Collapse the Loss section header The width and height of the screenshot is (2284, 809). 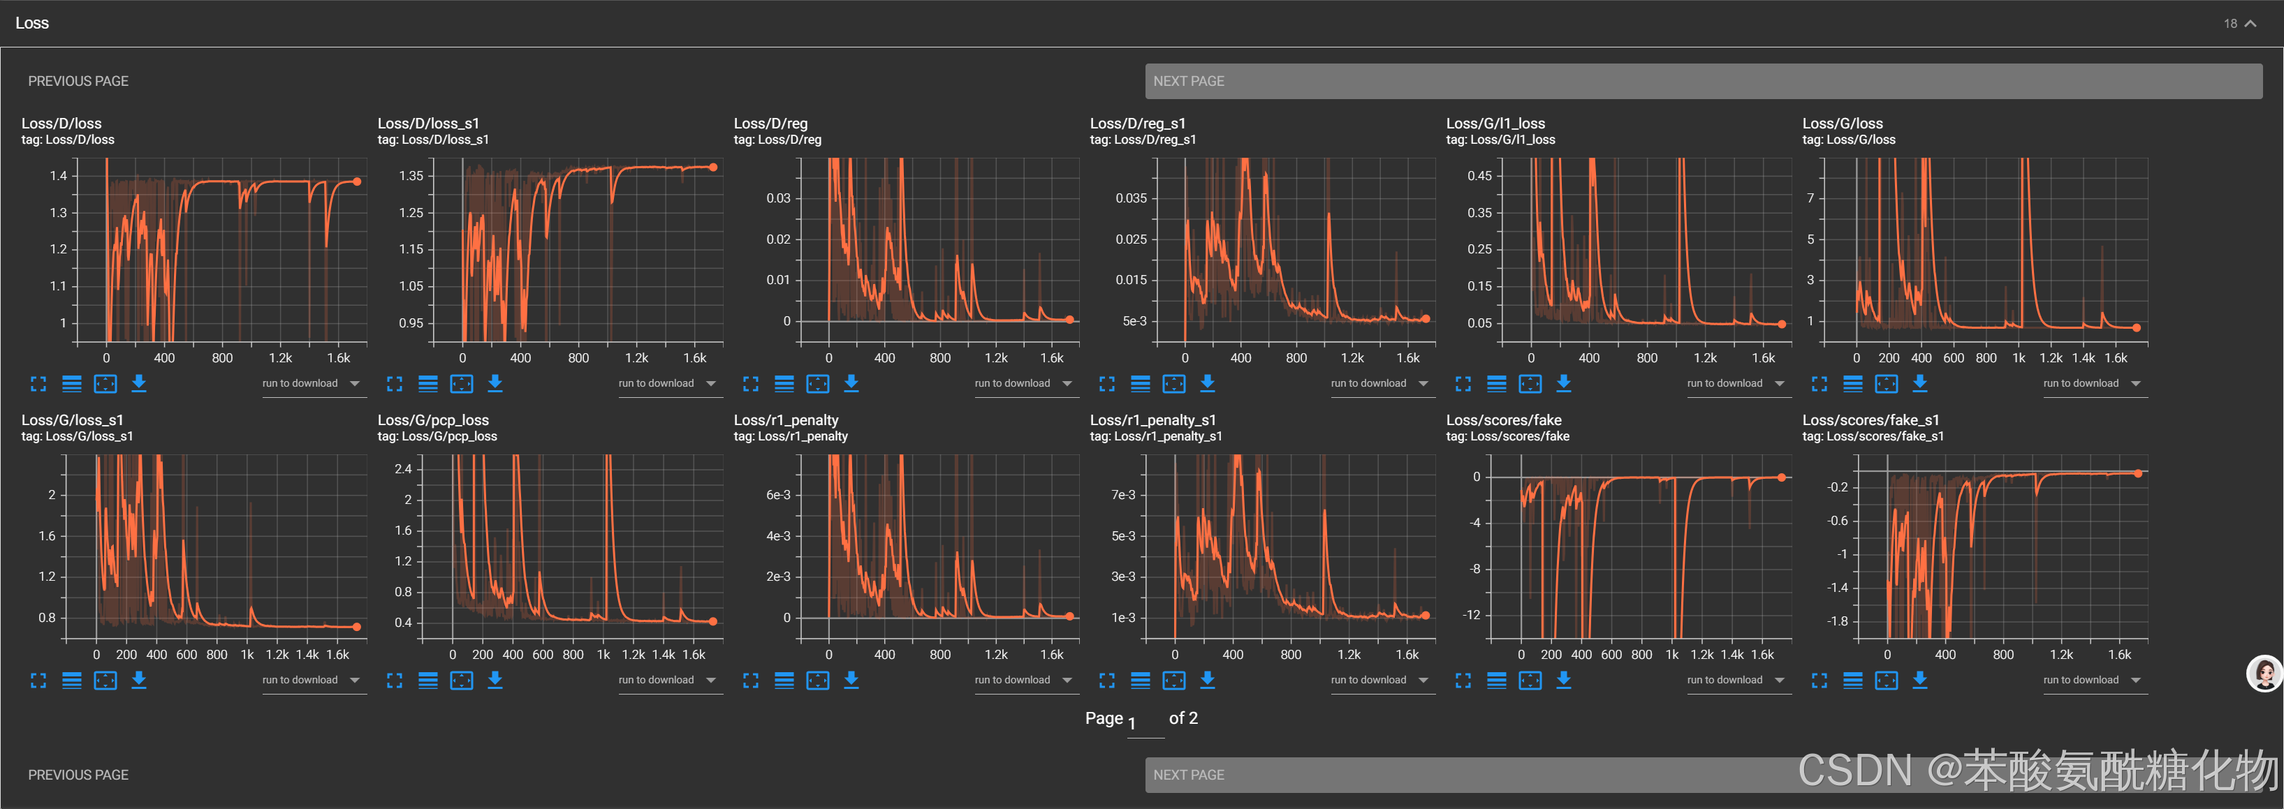click(x=2250, y=24)
